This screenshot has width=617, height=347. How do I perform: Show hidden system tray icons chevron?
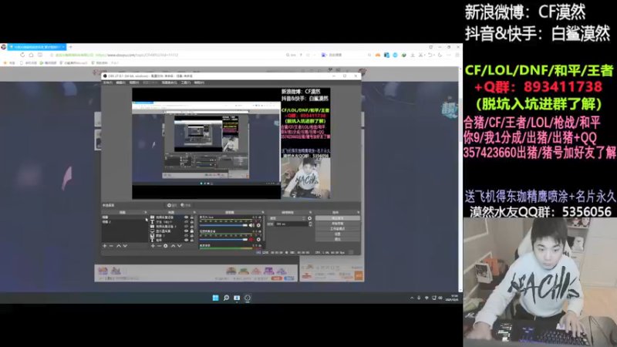(x=412, y=298)
